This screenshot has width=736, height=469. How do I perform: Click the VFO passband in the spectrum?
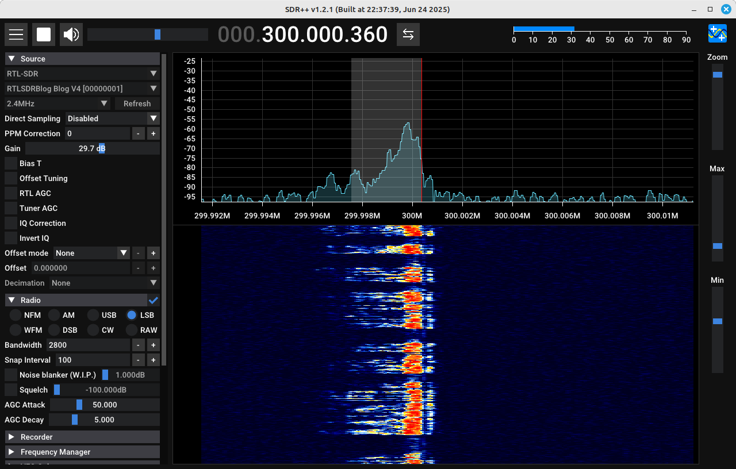pyautogui.click(x=386, y=129)
